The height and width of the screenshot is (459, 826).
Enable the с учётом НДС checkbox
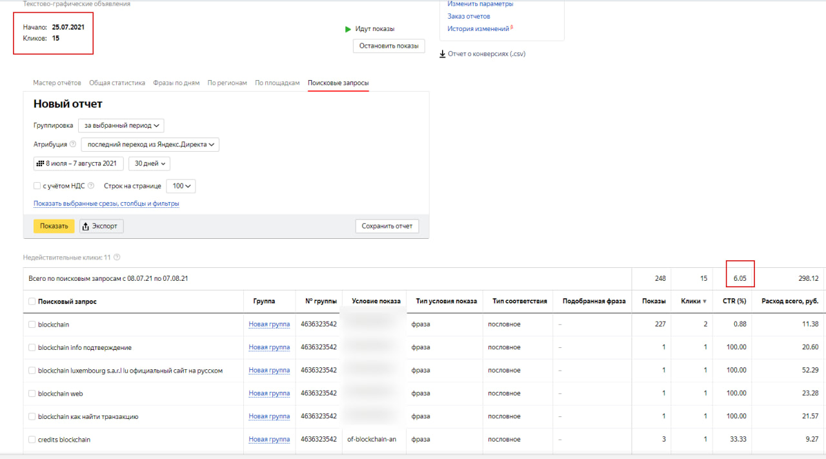tap(37, 186)
